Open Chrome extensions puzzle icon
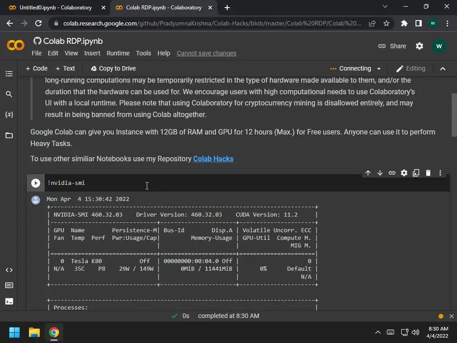Viewport: 457px width, 343px height. pyautogui.click(x=404, y=23)
